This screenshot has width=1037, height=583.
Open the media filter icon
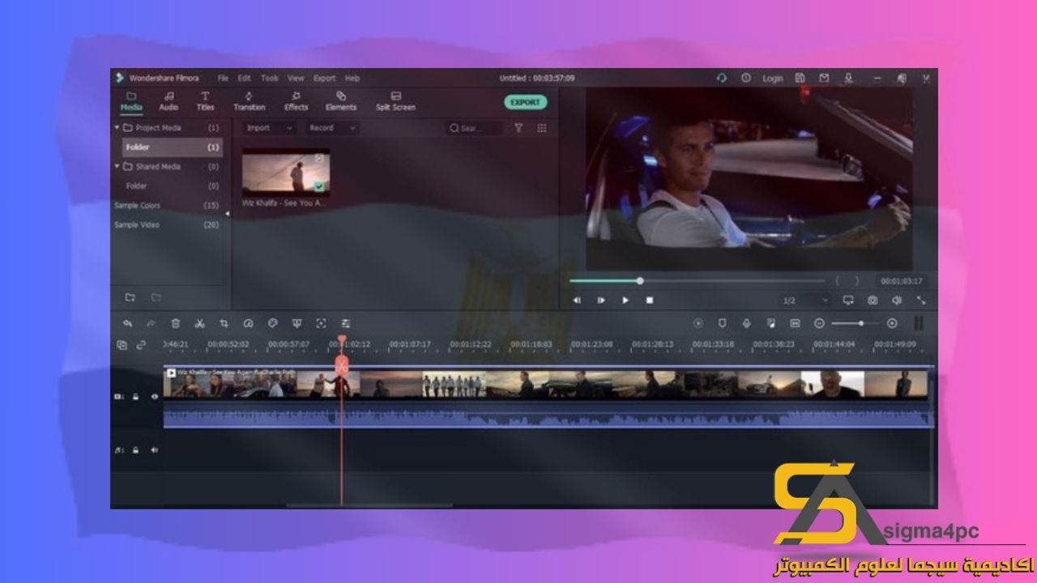coord(518,128)
